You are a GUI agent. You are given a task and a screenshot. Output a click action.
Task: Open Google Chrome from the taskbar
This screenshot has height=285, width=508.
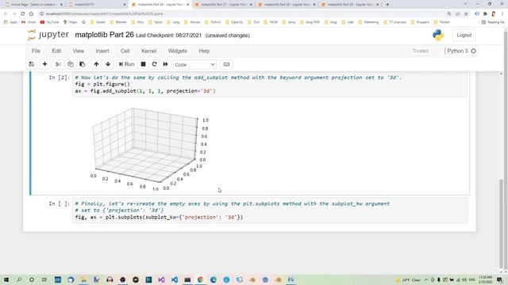coord(200,279)
